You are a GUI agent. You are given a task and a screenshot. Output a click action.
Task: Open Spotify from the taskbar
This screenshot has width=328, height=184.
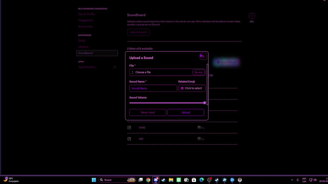coord(179,180)
